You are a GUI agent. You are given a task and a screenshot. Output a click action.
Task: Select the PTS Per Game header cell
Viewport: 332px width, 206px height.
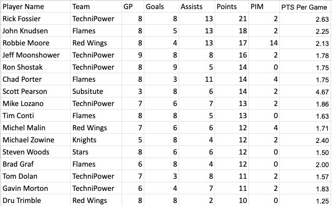306,7
